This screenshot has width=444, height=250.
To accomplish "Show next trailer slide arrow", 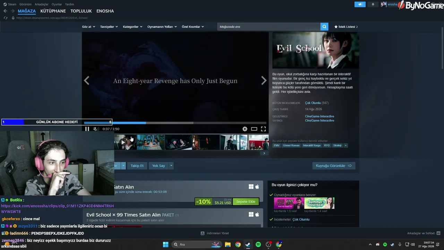I will [x=264, y=81].
